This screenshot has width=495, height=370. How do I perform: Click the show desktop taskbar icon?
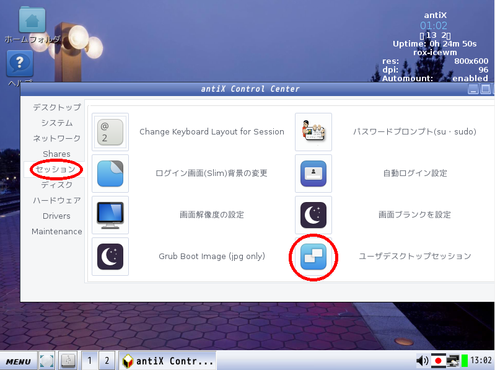pos(46,360)
